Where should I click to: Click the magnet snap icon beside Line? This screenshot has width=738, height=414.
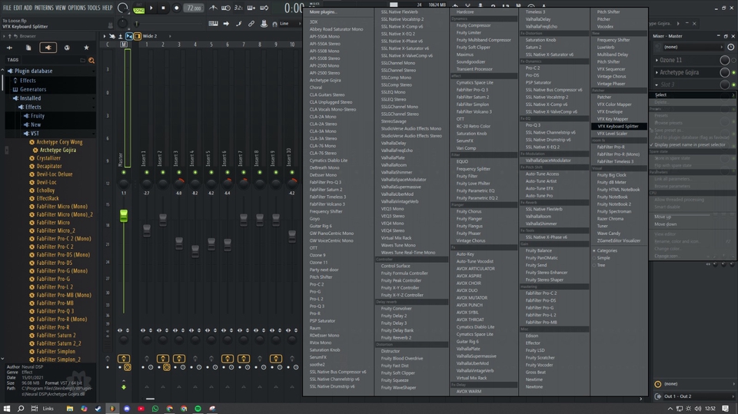click(x=274, y=24)
